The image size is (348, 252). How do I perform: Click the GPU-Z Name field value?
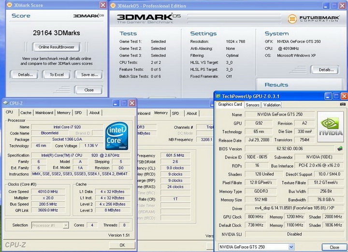click(x=280, y=114)
